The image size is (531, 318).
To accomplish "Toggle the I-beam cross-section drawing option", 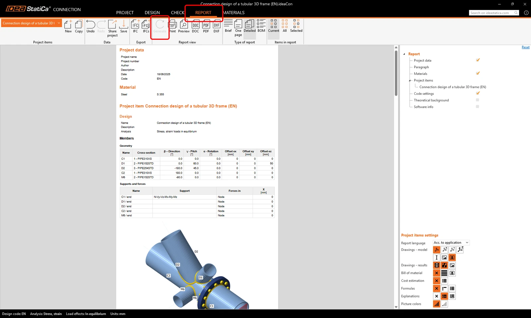I will coord(437,257).
